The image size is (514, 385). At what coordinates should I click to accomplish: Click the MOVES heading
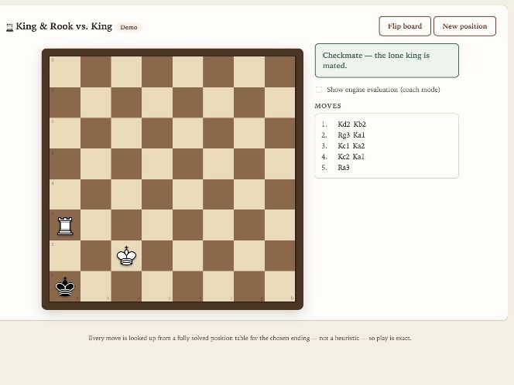327,106
